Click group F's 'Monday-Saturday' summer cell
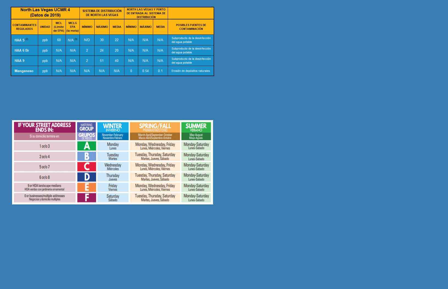Viewport: 448px width, 289px height. [x=196, y=198]
